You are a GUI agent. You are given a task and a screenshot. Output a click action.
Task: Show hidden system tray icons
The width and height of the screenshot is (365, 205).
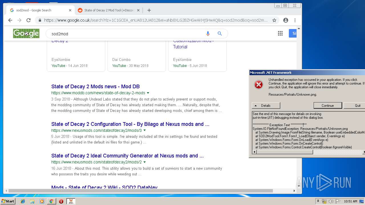click(318, 201)
